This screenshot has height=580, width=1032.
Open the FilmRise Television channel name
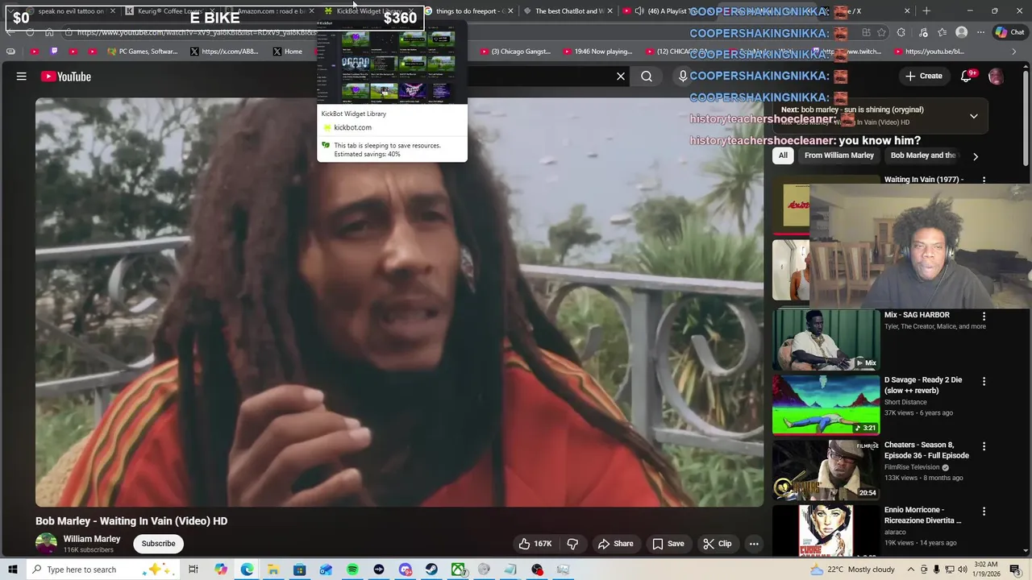pos(912,467)
